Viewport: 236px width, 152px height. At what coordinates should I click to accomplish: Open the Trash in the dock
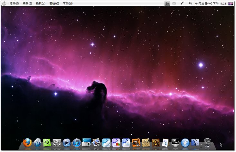pos(207,143)
